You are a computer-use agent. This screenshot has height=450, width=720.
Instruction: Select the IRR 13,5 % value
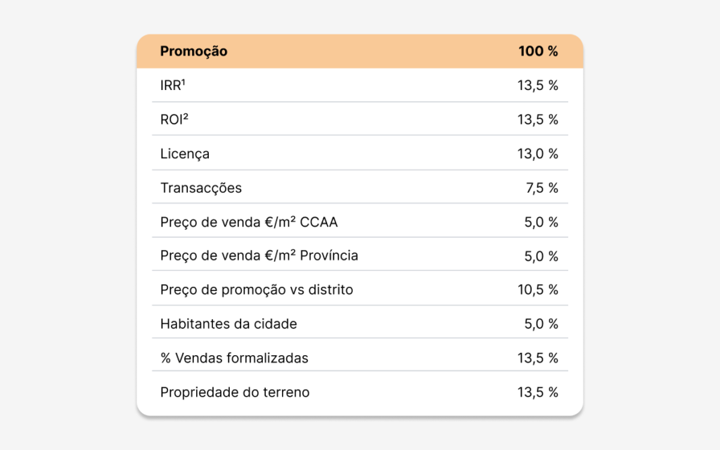[x=538, y=85]
